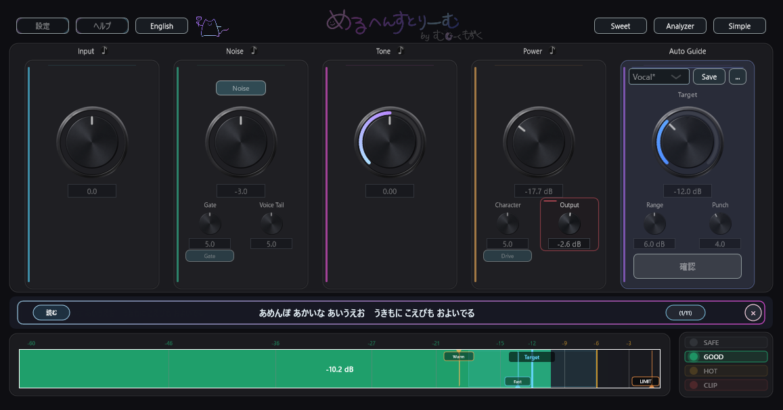Click the -10.2 dB meter reading
The height and width of the screenshot is (410, 783).
(x=340, y=369)
